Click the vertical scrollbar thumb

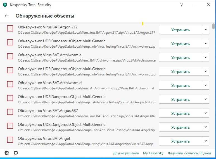[x=213, y=26]
